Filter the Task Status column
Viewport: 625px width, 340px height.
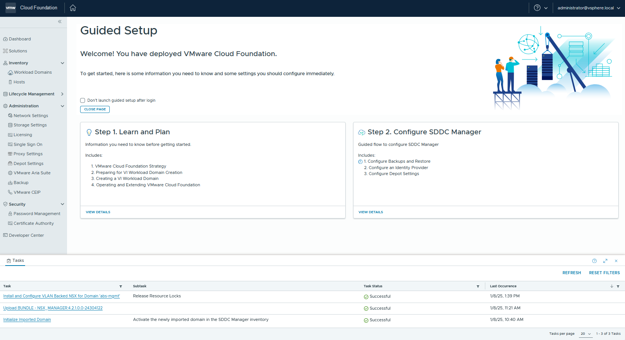478,287
